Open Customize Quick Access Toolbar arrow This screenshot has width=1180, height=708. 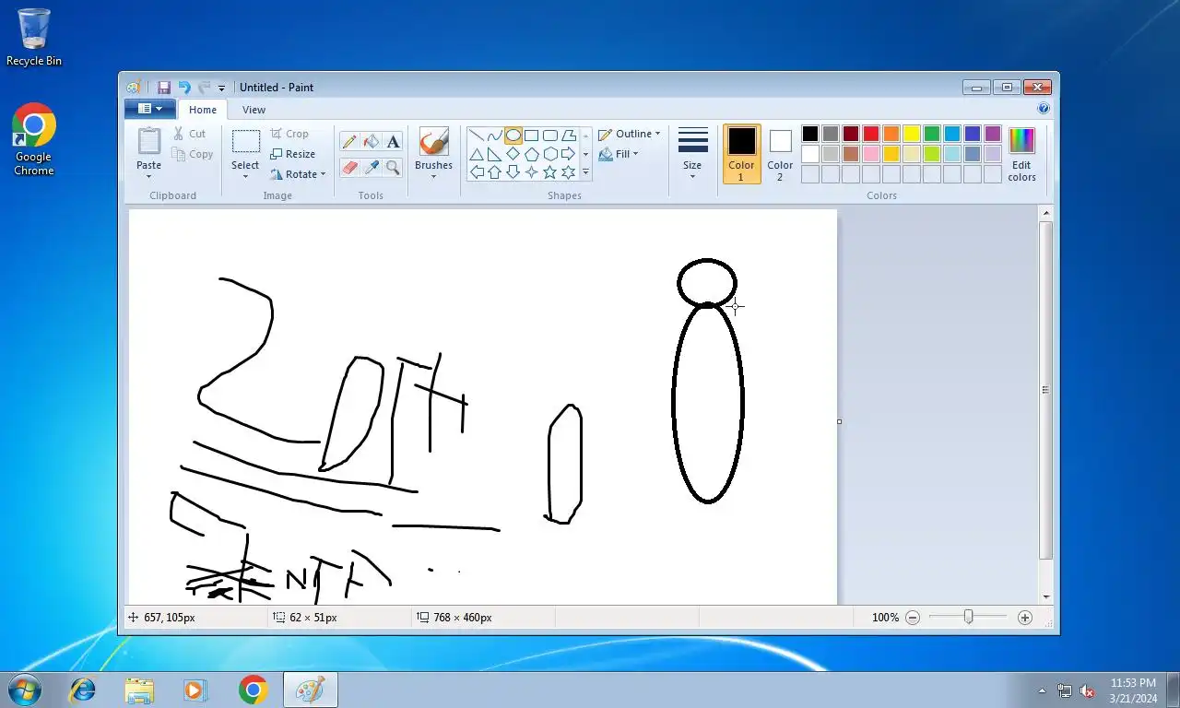point(221,88)
